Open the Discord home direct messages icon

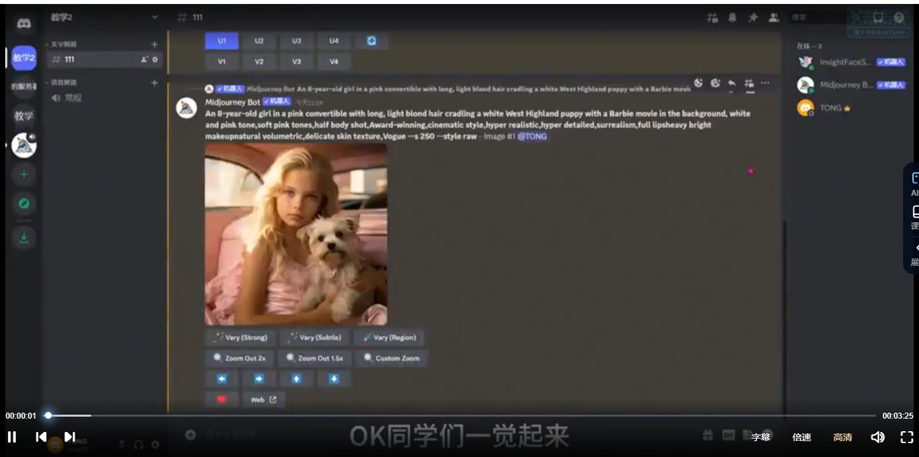[24, 23]
